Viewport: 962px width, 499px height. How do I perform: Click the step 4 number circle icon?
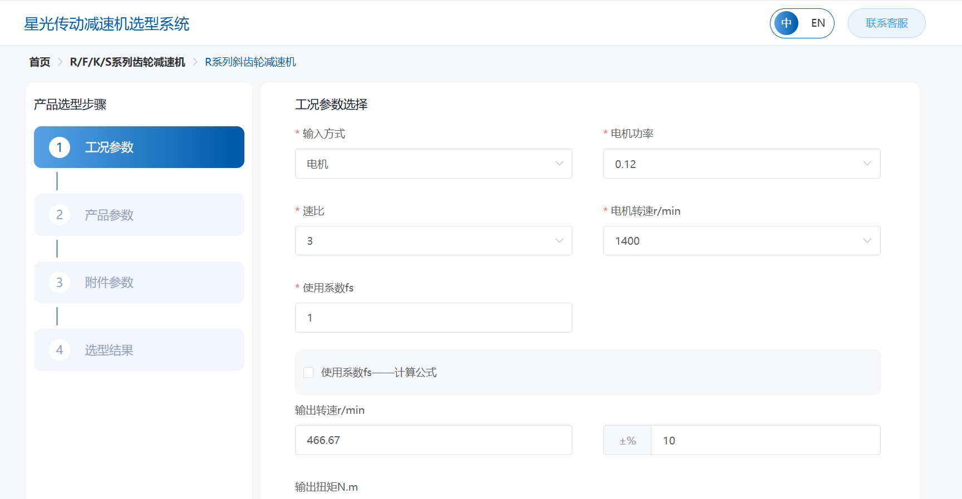[x=60, y=350]
